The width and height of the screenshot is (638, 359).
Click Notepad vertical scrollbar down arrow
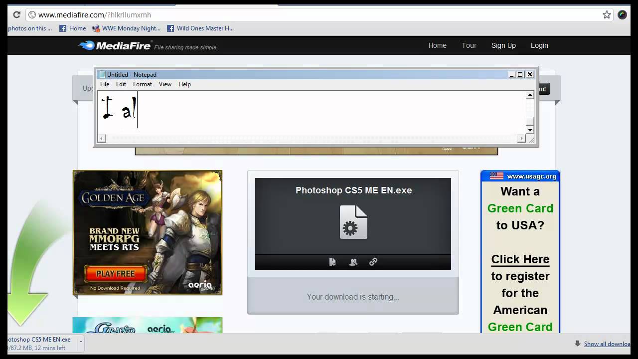[530, 130]
